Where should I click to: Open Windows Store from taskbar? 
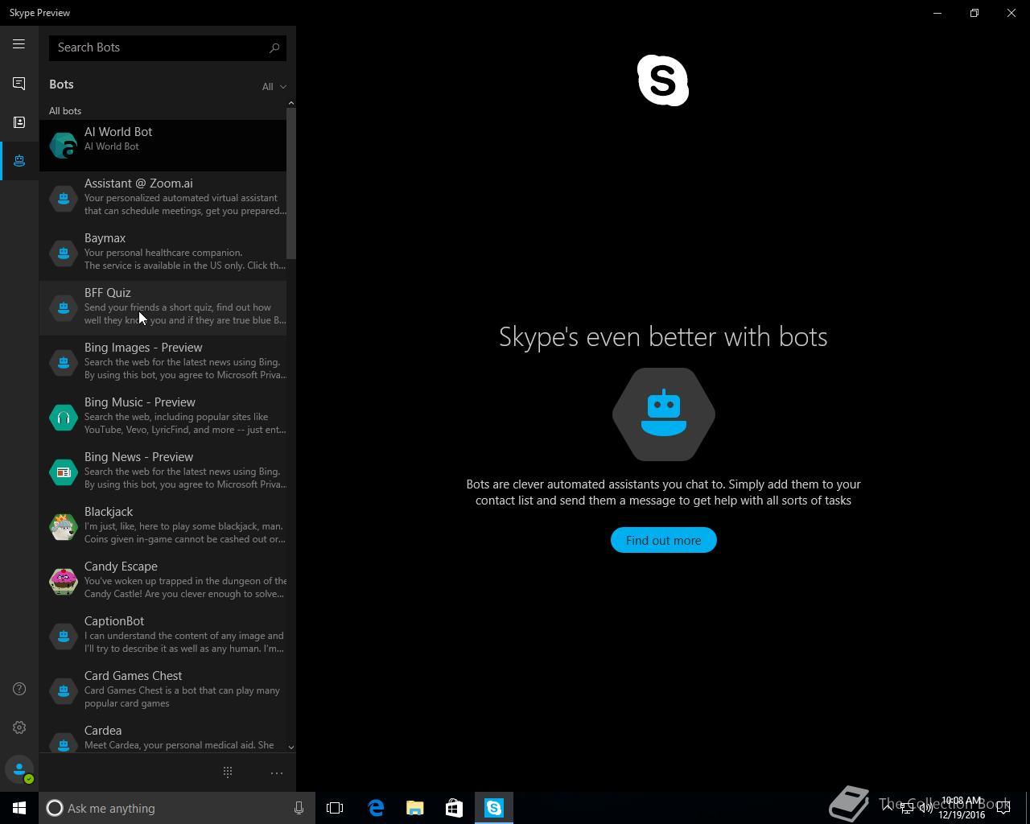click(x=455, y=808)
